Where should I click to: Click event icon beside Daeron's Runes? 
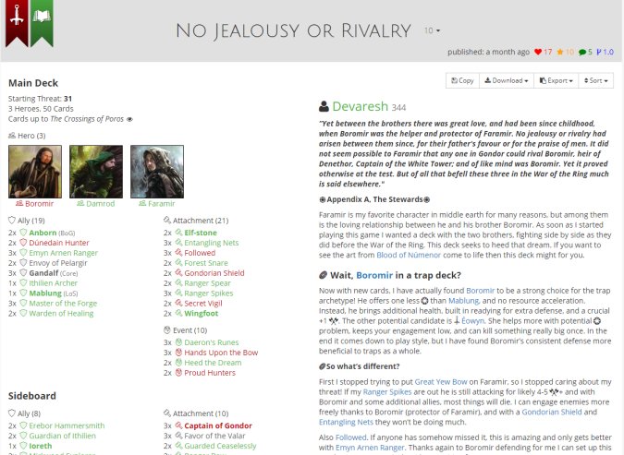click(x=178, y=342)
